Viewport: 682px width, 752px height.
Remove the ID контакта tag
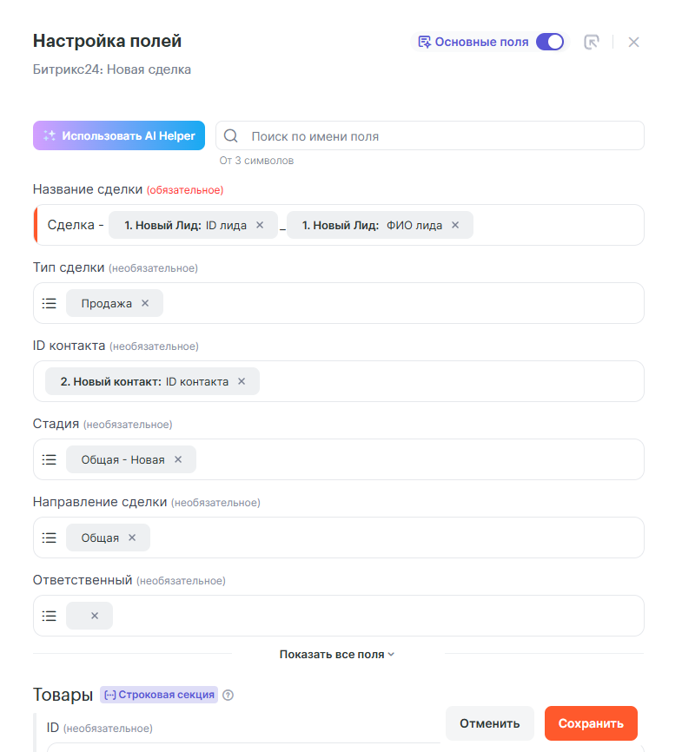(242, 381)
